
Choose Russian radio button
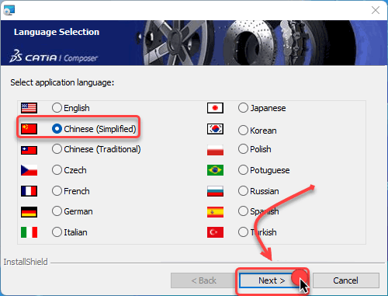click(x=243, y=191)
